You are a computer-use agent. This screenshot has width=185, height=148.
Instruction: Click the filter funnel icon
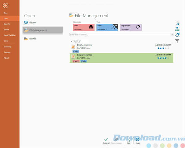coord(177,41)
